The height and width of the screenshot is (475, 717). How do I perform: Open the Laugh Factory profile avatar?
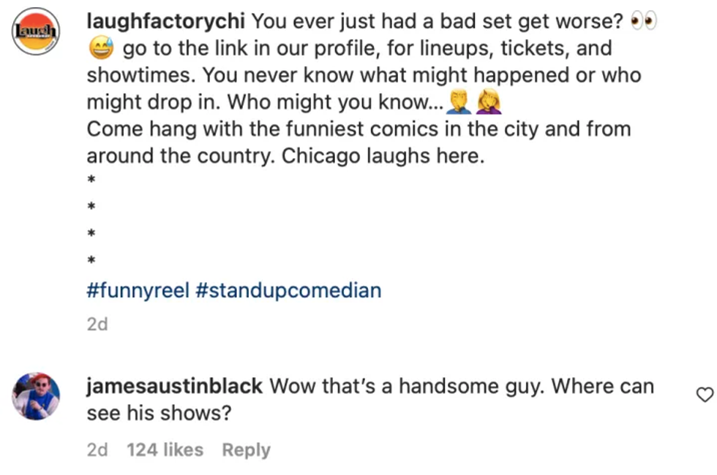(x=36, y=31)
